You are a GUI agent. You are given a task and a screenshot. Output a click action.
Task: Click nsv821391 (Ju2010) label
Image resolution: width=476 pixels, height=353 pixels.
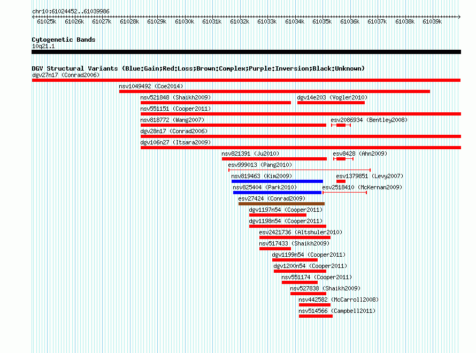(x=250, y=154)
